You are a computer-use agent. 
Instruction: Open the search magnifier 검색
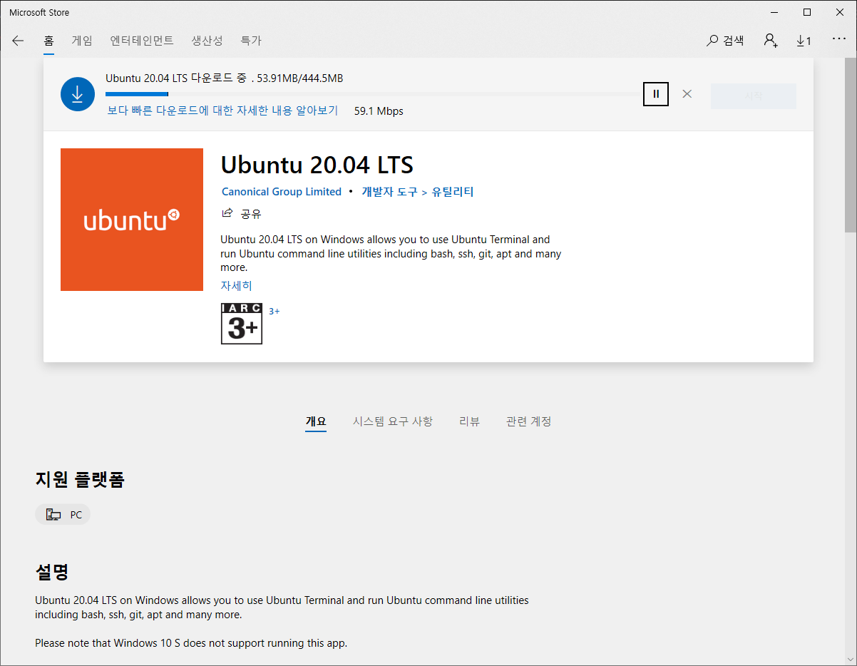pos(725,41)
